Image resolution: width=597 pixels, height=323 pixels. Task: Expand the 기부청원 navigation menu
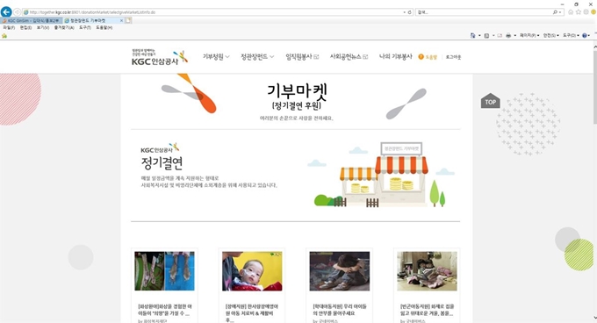[216, 57]
